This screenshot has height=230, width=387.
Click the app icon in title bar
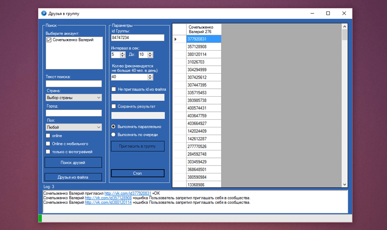[x=44, y=13]
